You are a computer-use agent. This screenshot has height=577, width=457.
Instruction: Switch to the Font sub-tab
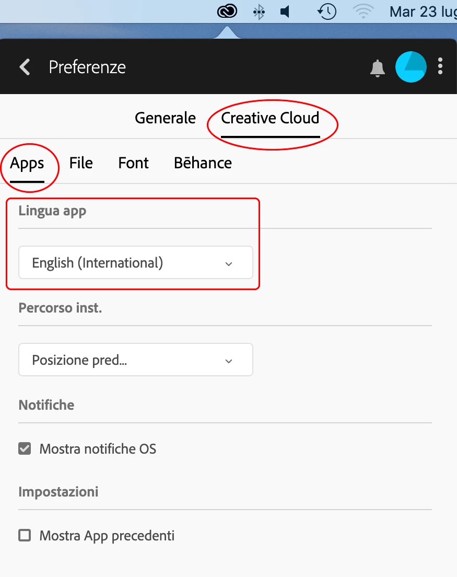click(134, 163)
